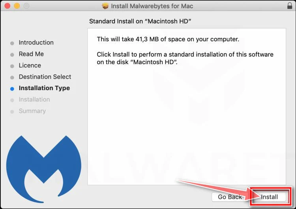
Task: Select the Introduction step
Action: point(36,43)
